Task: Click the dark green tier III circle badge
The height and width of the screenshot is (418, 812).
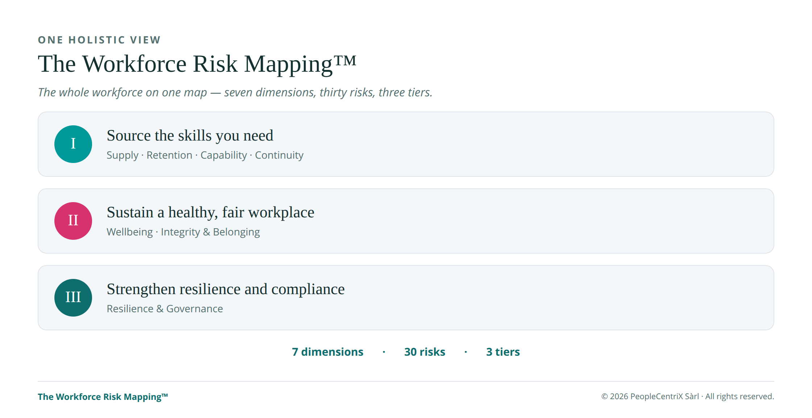Action: tap(73, 298)
